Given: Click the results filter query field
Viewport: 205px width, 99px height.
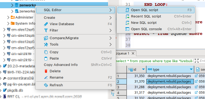Looking at the screenshot, I should 154,61.
